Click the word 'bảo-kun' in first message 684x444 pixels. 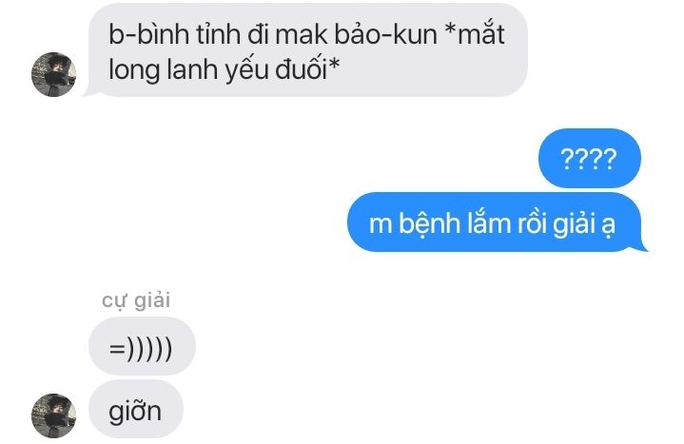coord(385,34)
